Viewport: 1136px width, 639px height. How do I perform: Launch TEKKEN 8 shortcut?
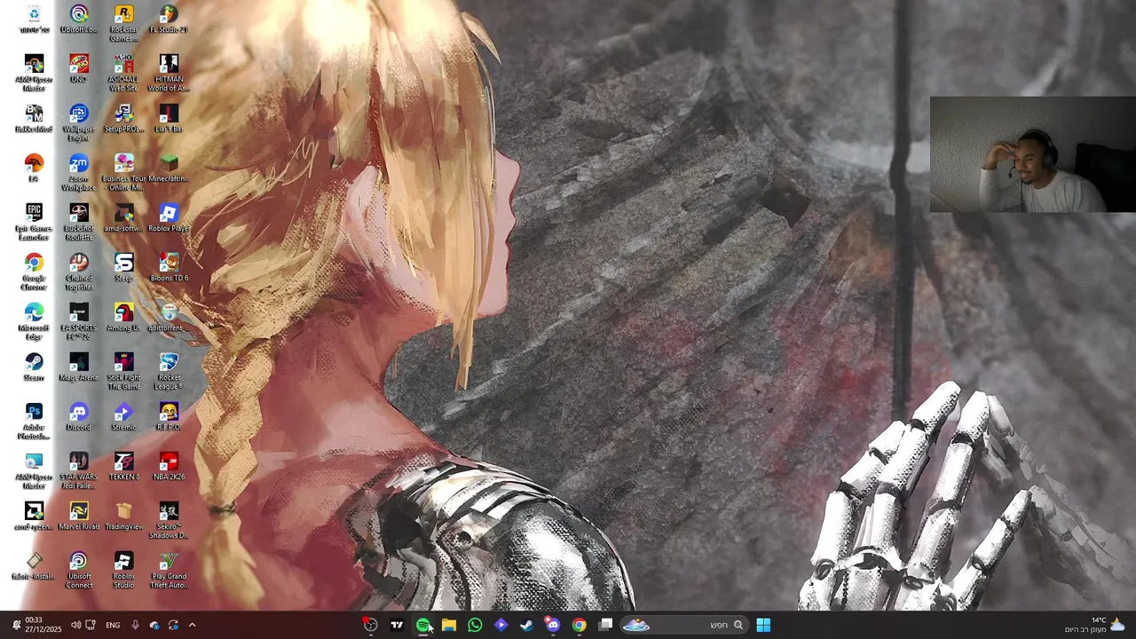[x=124, y=466]
